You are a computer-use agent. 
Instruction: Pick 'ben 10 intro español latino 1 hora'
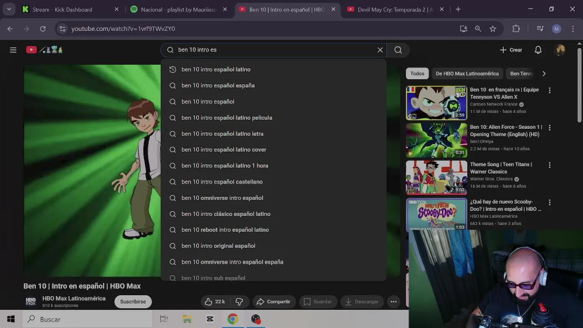(273, 166)
